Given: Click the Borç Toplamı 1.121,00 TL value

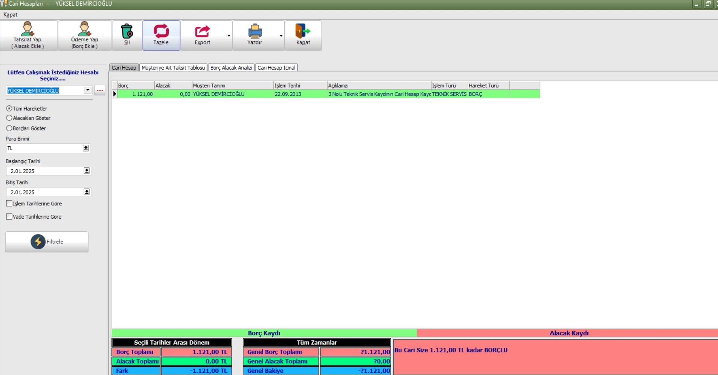Looking at the screenshot, I should 197,352.
